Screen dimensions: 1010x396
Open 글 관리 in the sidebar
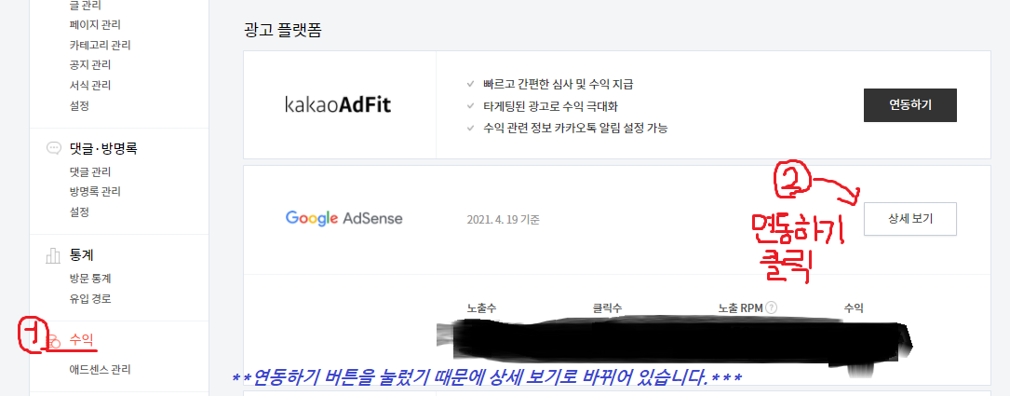(85, 6)
